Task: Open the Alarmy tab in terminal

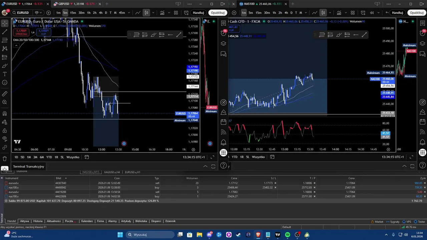Action: pyautogui.click(x=112, y=221)
